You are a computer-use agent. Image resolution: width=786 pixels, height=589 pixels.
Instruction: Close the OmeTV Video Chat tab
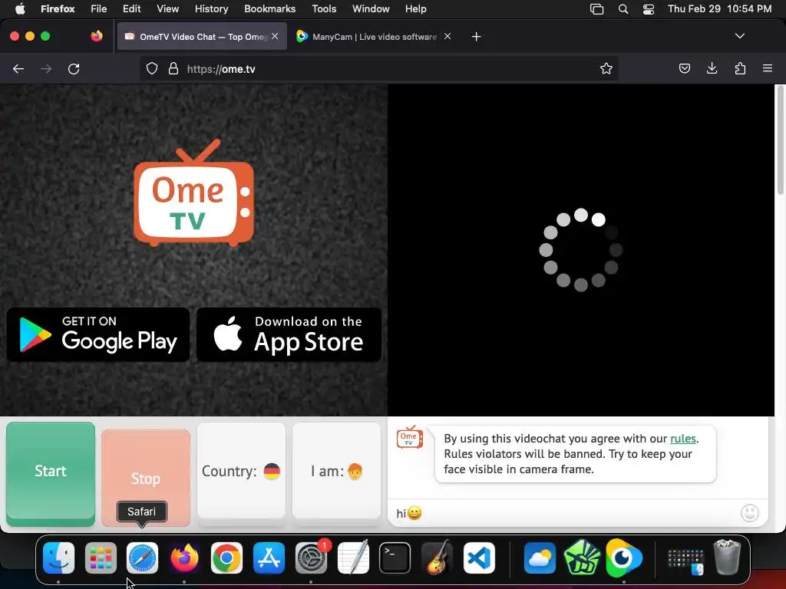coord(275,36)
